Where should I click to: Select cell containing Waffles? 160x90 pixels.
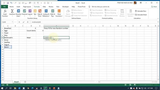pos(8,42)
